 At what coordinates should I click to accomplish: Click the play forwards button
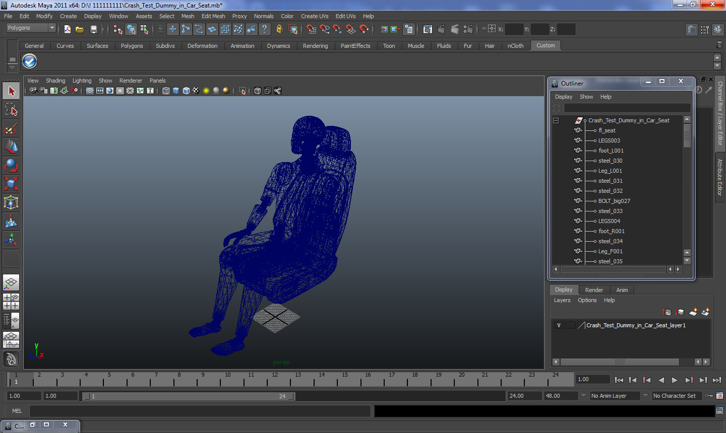(675, 380)
